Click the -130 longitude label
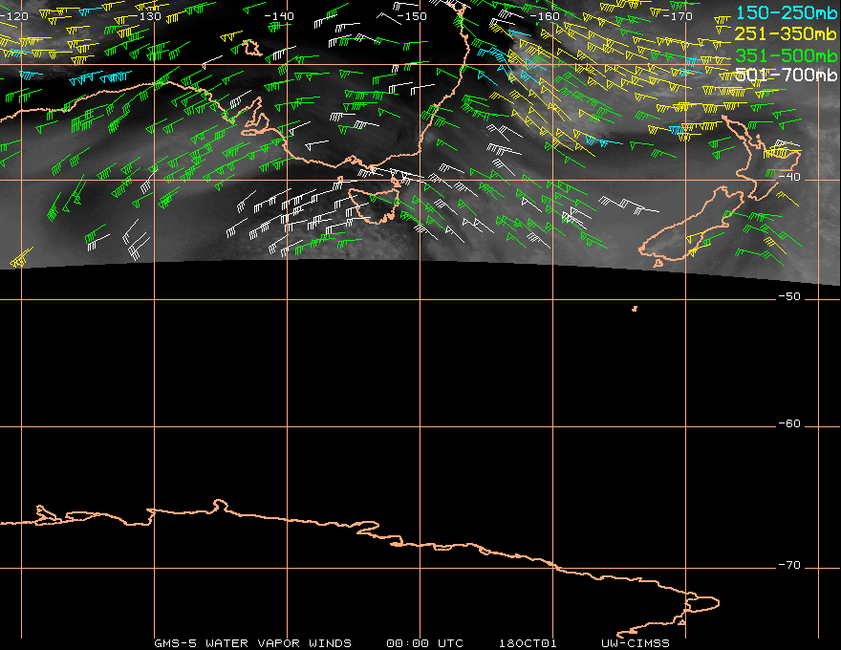This screenshot has height=650, width=841. click(x=148, y=16)
